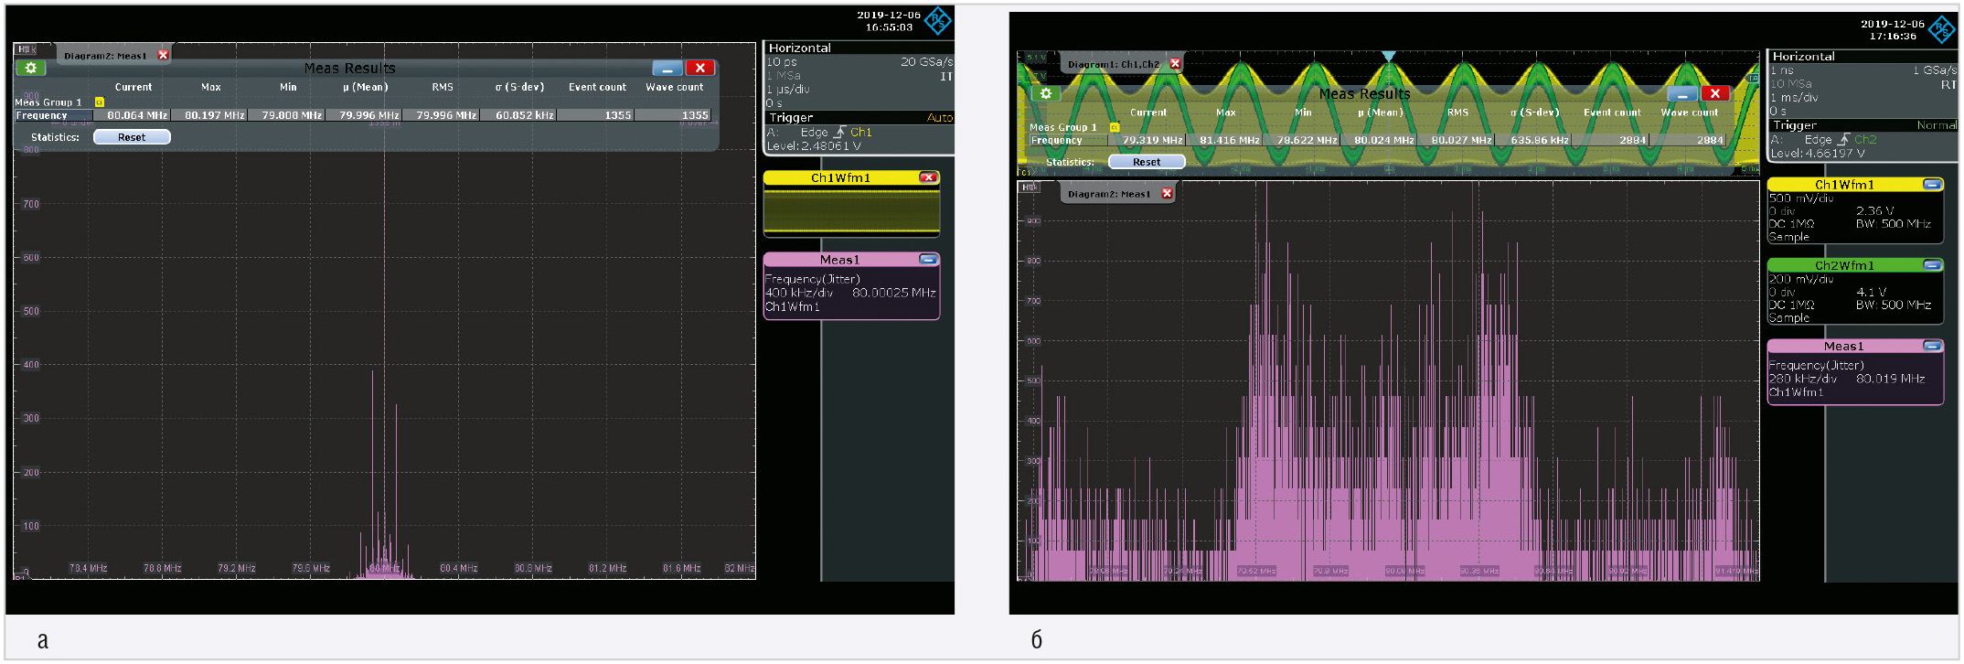Viewport: 1964px width, 664px height.
Task: Click Mean value 80.024 MHz
Action: [1378, 140]
